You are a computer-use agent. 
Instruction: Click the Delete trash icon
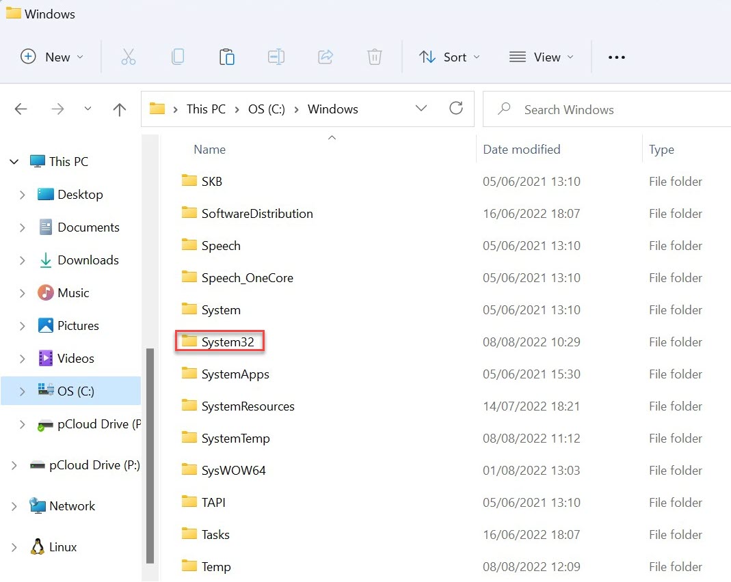coord(374,57)
